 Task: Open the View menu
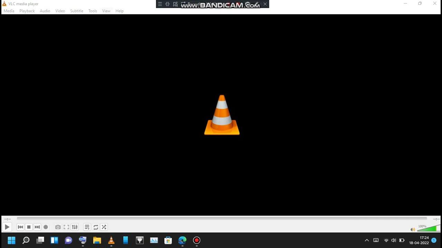[x=106, y=11]
